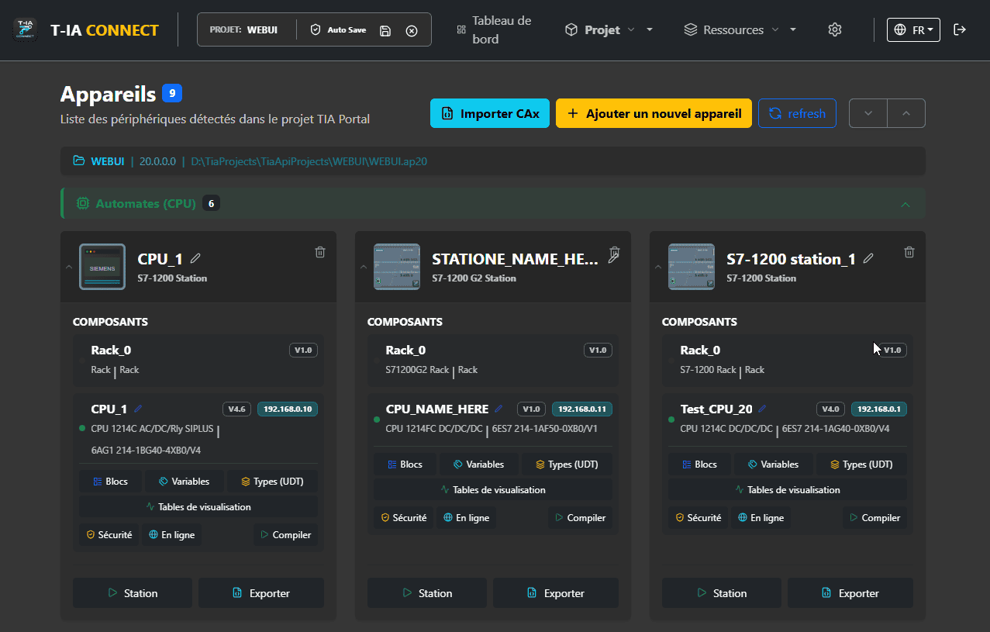The height and width of the screenshot is (632, 990).
Task: Delete S7-1200 station_1 using trash icon
Action: 909,252
